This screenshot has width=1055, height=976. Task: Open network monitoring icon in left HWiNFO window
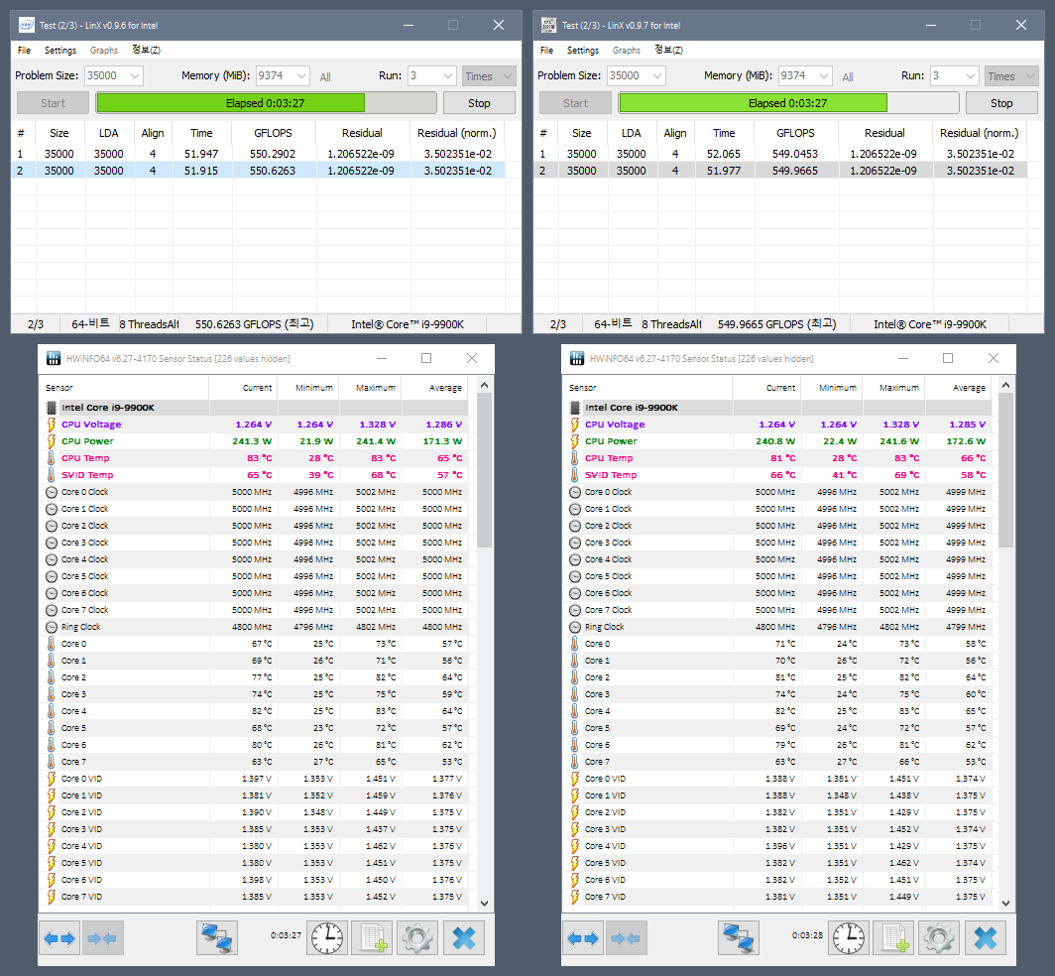coord(216,937)
